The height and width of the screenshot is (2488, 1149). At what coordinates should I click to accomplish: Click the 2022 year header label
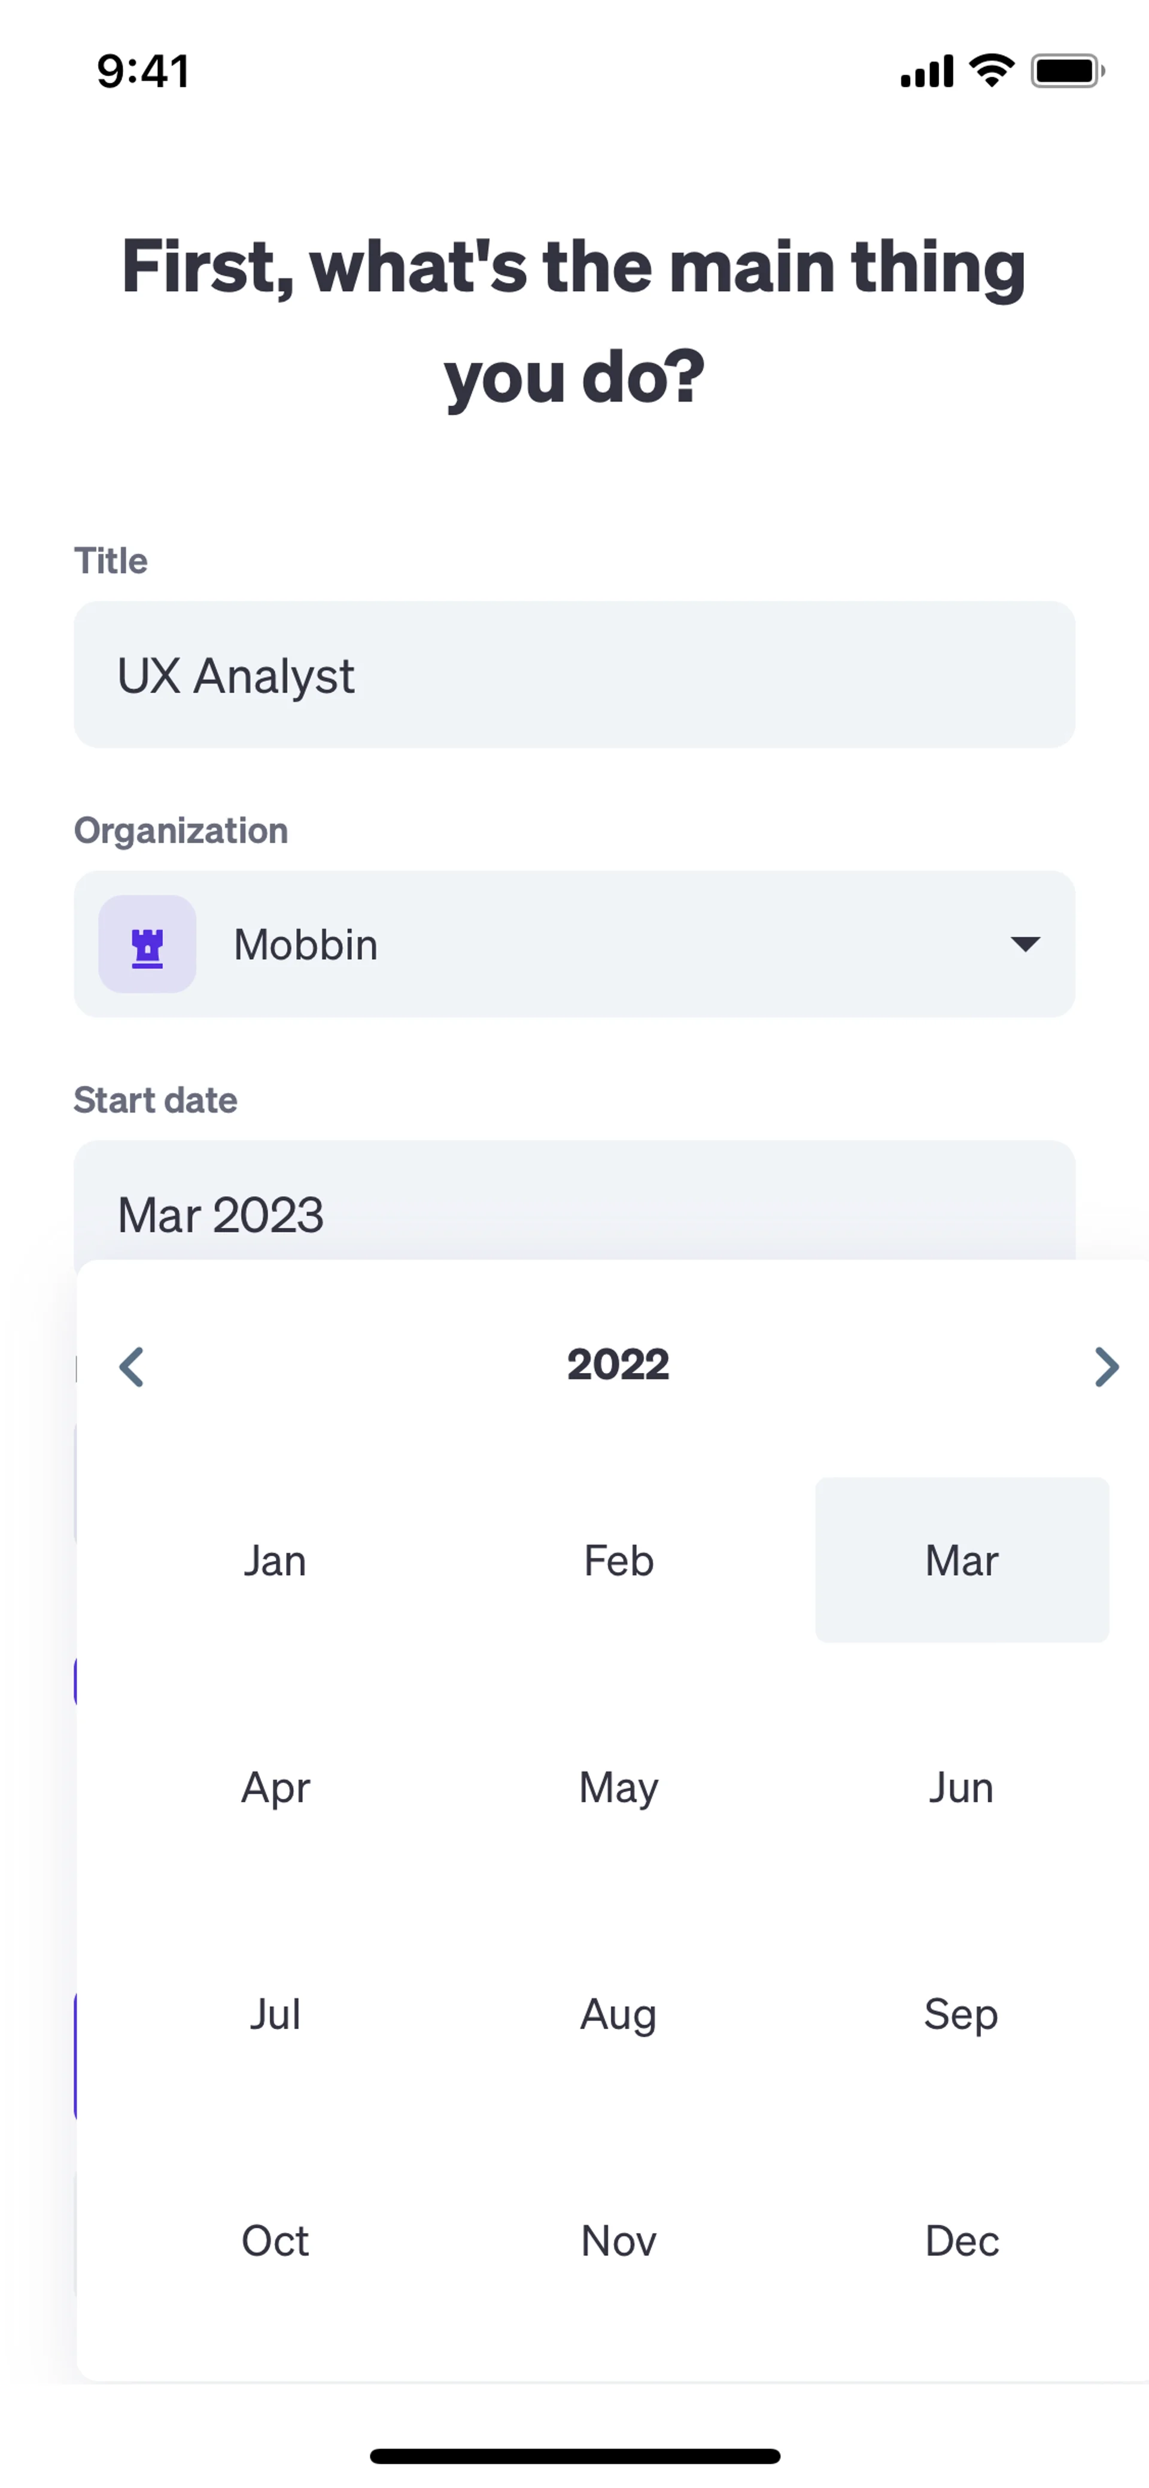click(x=618, y=1365)
